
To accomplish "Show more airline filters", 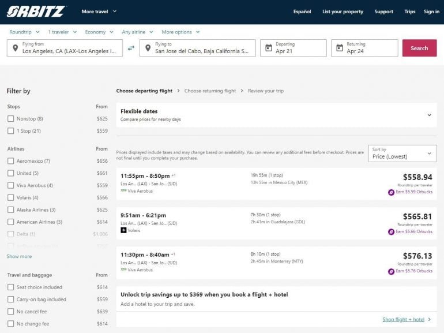I will click(x=19, y=256).
